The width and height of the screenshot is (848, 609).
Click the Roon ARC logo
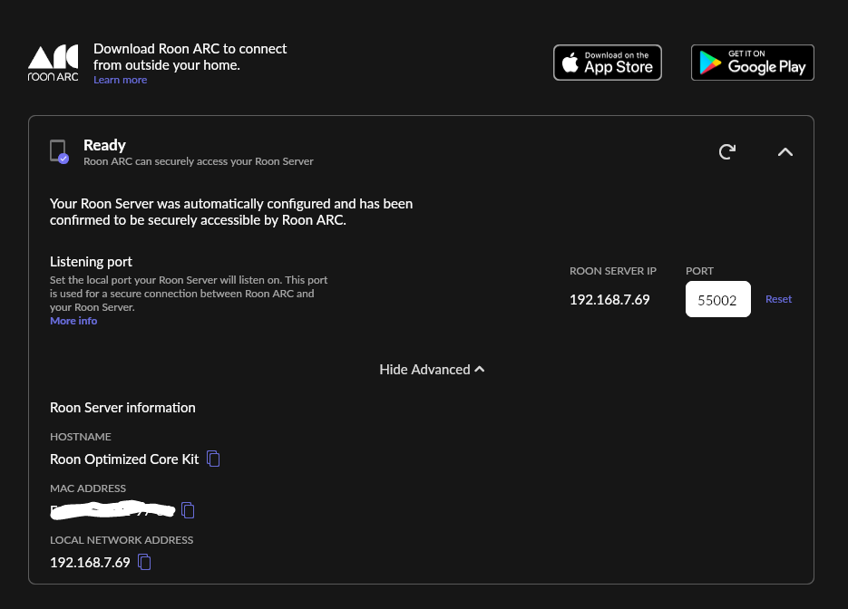pyautogui.click(x=53, y=63)
